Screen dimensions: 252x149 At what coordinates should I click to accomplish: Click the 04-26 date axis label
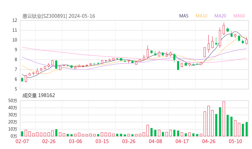(x=209, y=141)
